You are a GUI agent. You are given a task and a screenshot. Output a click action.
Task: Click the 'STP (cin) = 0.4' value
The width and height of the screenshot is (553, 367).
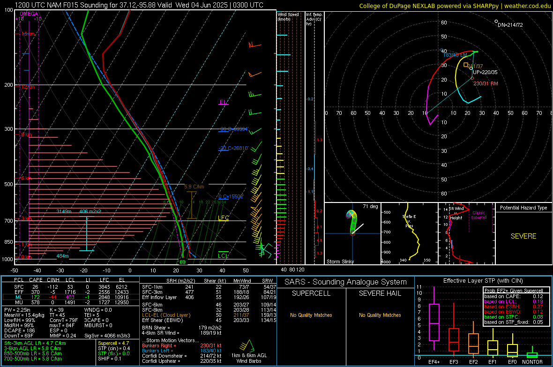tap(114, 348)
